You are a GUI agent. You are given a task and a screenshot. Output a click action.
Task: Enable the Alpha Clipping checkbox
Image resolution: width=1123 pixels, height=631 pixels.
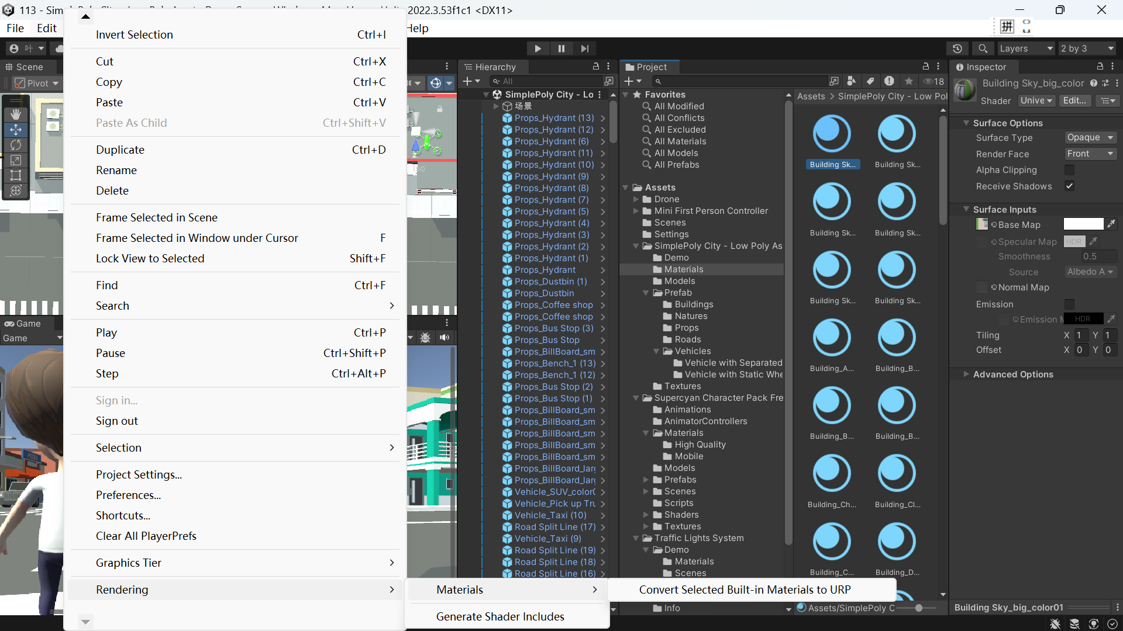click(1070, 170)
